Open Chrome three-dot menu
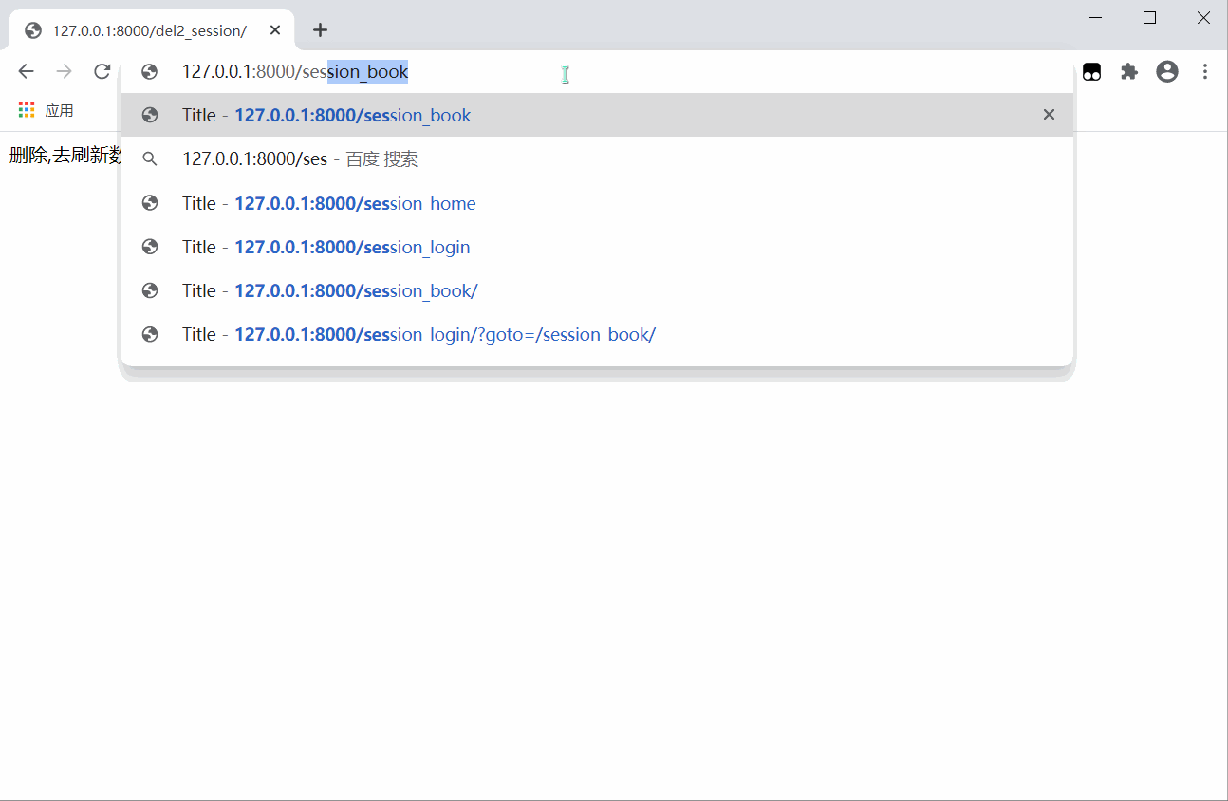 tap(1204, 71)
